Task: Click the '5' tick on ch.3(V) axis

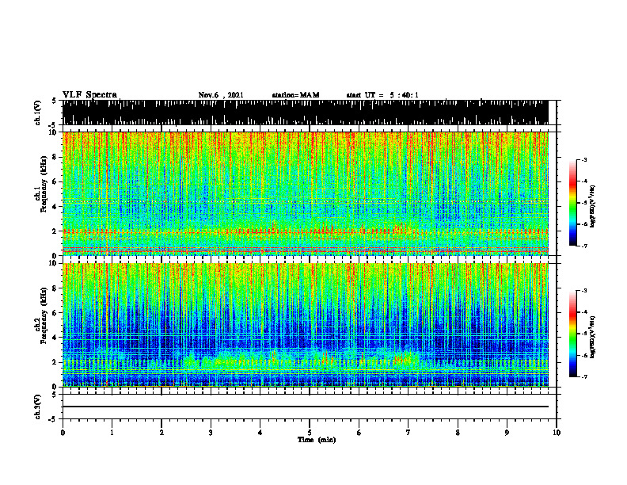Action: coord(54,394)
